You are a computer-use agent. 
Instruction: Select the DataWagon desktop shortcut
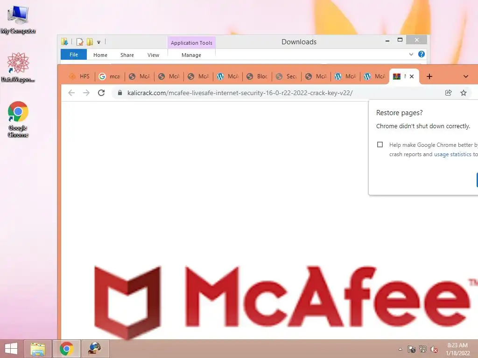(x=18, y=67)
